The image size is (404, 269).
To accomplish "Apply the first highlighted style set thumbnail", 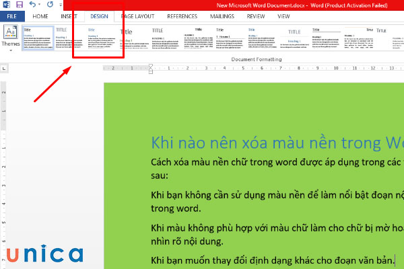I will click(x=38, y=38).
